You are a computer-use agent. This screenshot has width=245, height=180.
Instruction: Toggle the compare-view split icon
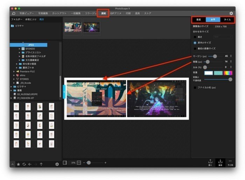pos(65,163)
